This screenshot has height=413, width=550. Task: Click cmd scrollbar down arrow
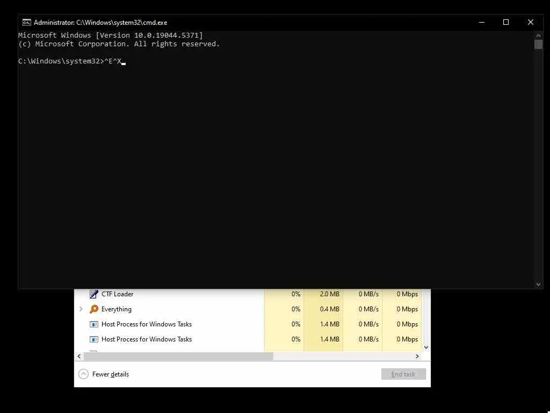538,284
